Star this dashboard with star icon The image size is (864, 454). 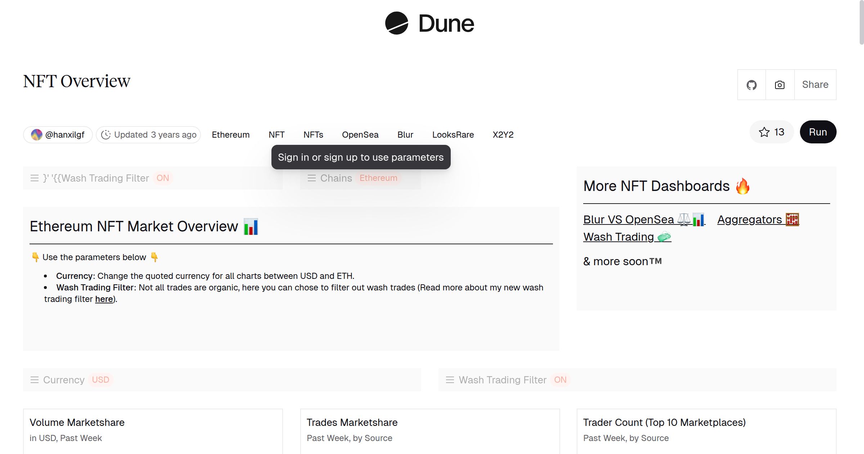click(764, 132)
